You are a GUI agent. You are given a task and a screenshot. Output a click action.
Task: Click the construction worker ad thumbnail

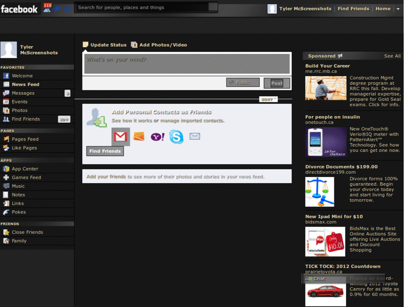(326, 88)
